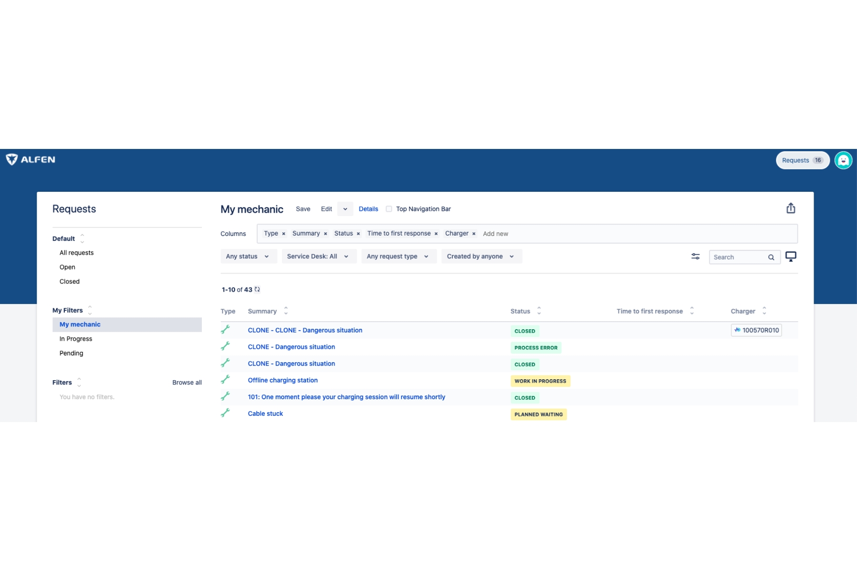This screenshot has height=571, width=857.
Task: Enable the Top Navigation Bar checkbox
Action: [x=389, y=209]
